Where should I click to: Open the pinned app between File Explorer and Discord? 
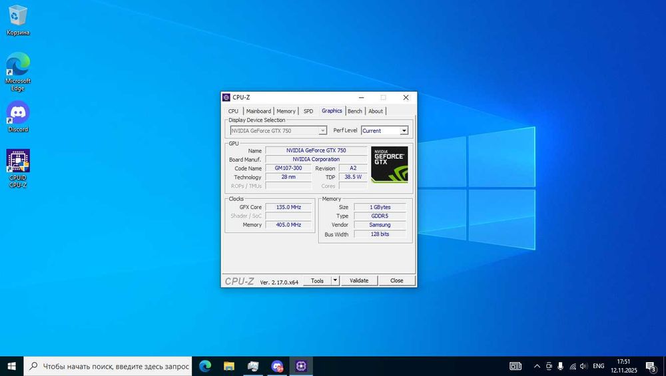point(253,366)
